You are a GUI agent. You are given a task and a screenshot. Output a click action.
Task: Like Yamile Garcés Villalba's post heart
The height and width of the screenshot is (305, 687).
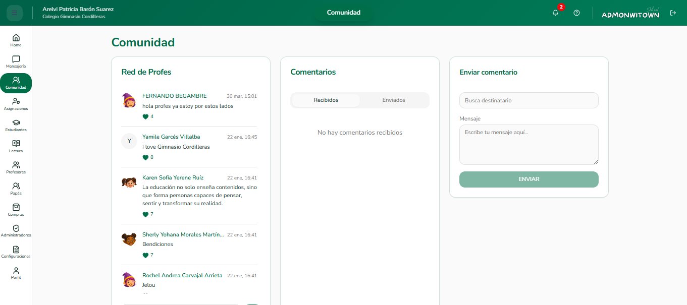click(x=145, y=157)
